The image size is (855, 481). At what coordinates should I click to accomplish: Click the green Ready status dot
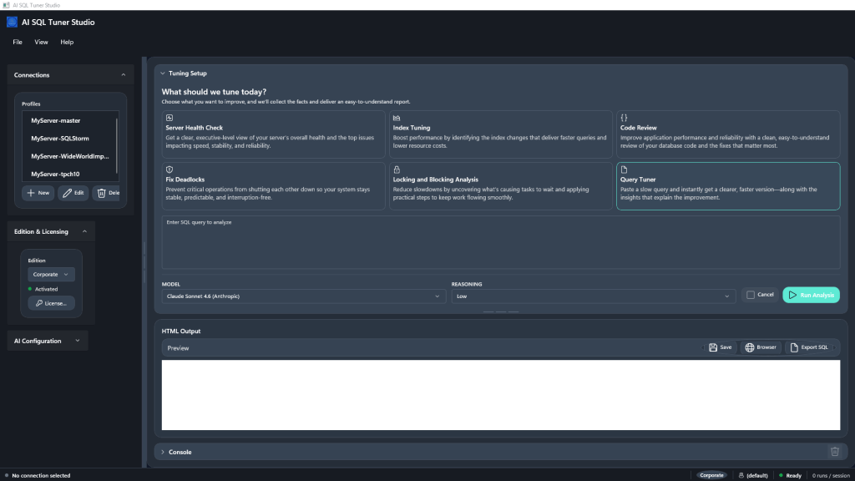[781, 475]
